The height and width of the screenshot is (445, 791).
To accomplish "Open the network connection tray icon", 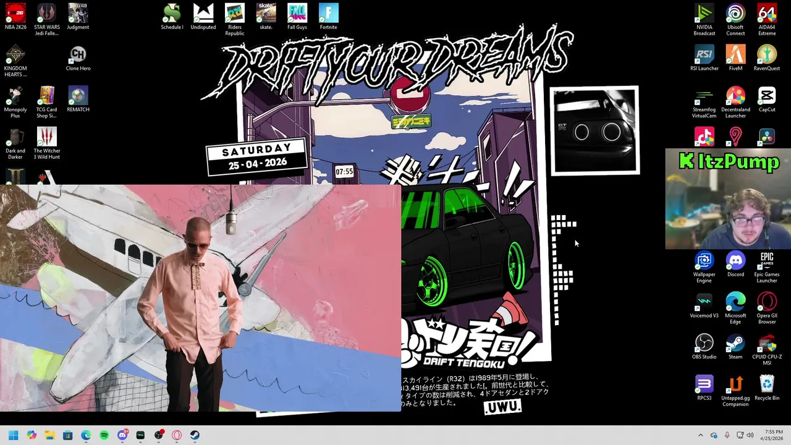I will coord(740,435).
